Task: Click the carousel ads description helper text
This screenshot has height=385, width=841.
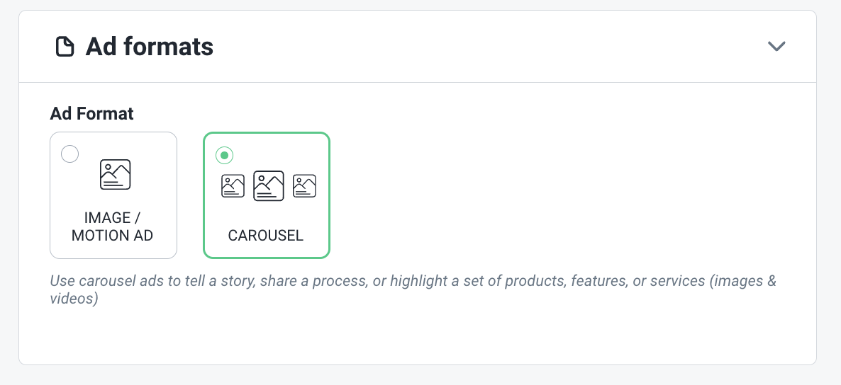Action: [413, 289]
